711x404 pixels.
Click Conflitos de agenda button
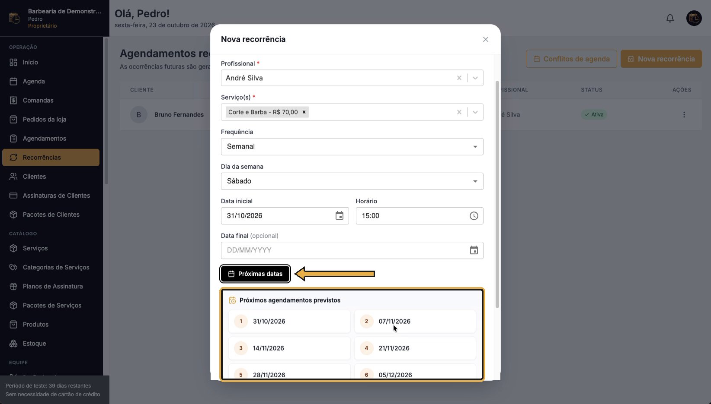[571, 59]
